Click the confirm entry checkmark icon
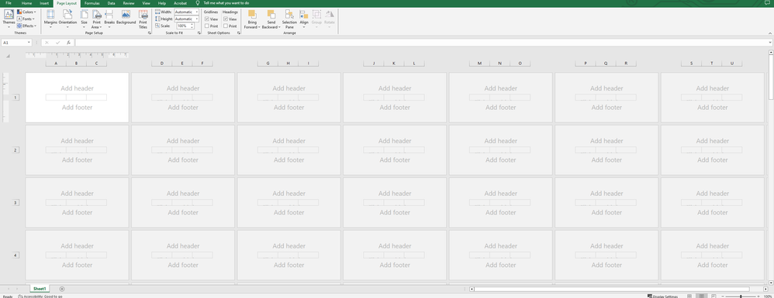Image resolution: width=774 pixels, height=298 pixels. [57, 43]
